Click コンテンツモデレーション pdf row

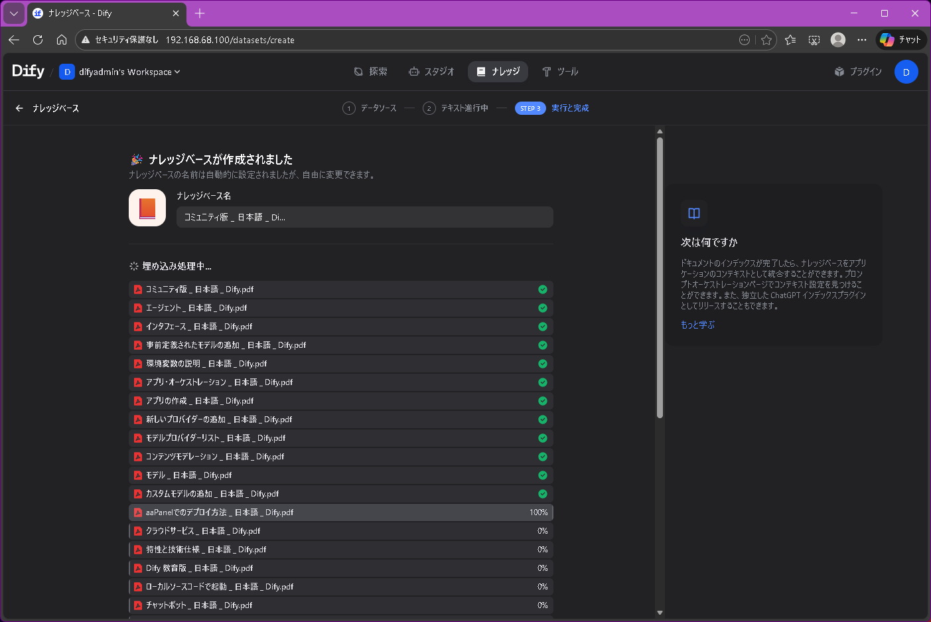pyautogui.click(x=341, y=457)
